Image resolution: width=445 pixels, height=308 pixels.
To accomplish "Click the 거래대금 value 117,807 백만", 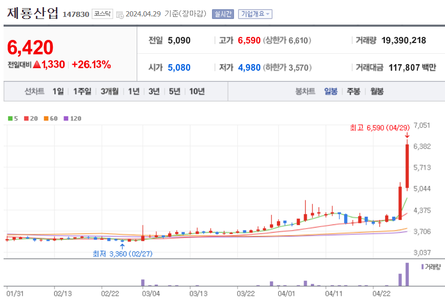I will (412, 68).
